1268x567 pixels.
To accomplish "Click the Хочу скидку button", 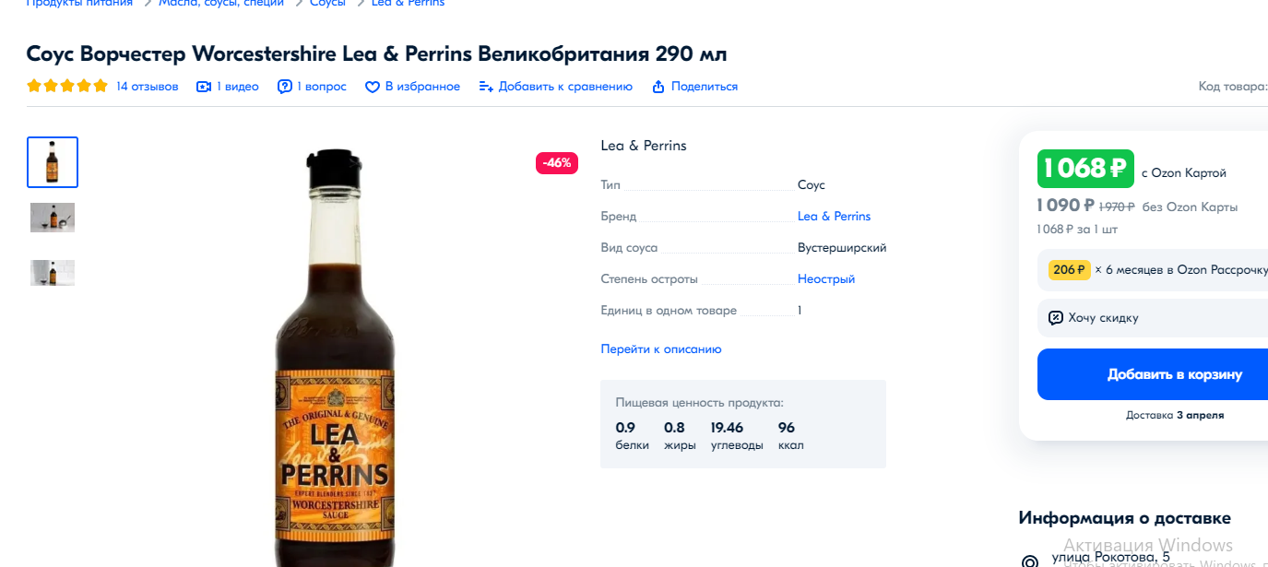I will (1153, 318).
